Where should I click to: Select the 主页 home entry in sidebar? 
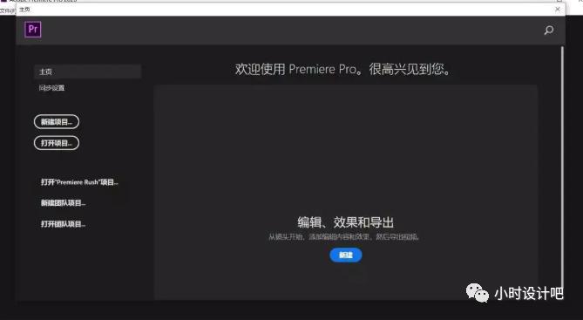pyautogui.click(x=88, y=71)
